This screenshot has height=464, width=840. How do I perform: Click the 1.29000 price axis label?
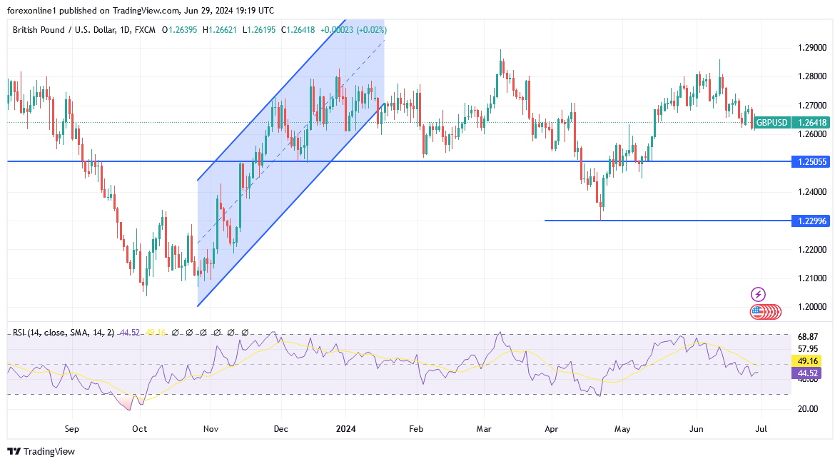812,48
